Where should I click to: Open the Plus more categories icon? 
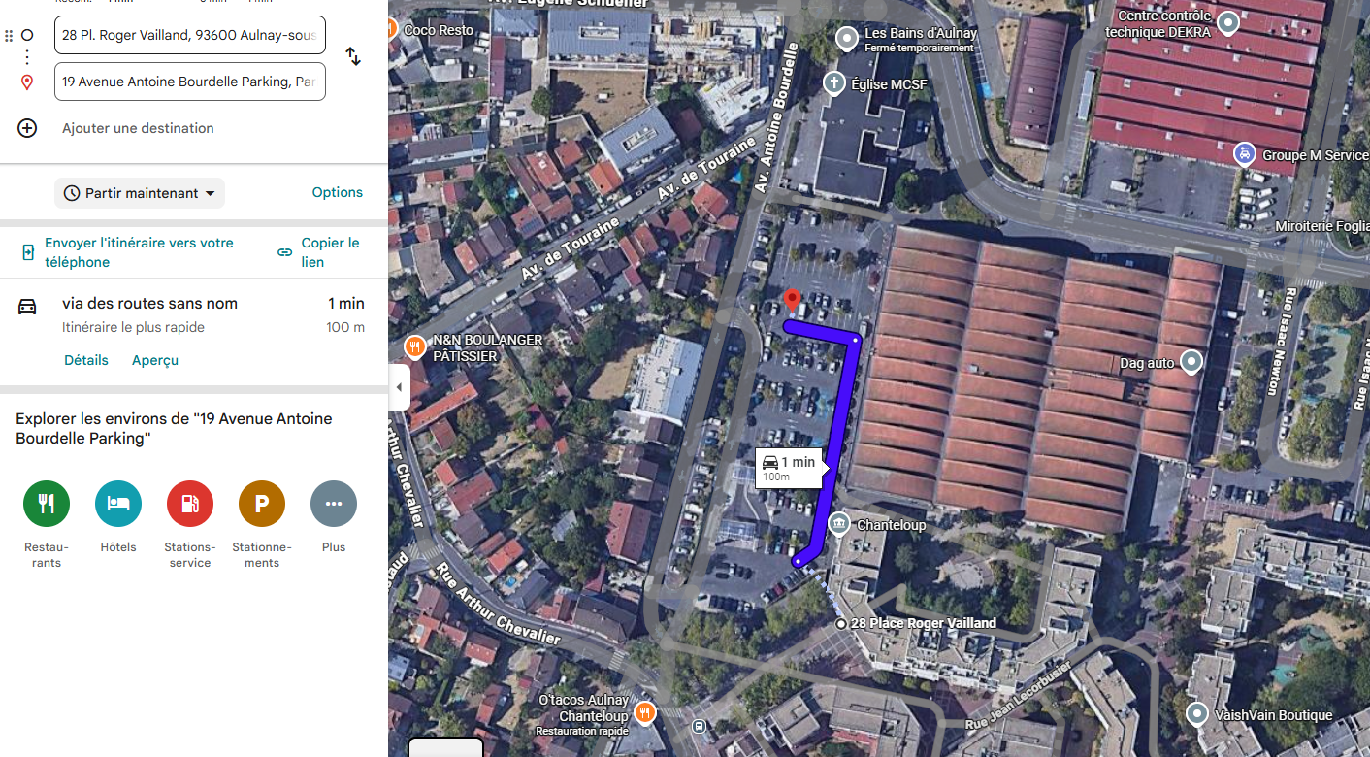click(x=334, y=504)
